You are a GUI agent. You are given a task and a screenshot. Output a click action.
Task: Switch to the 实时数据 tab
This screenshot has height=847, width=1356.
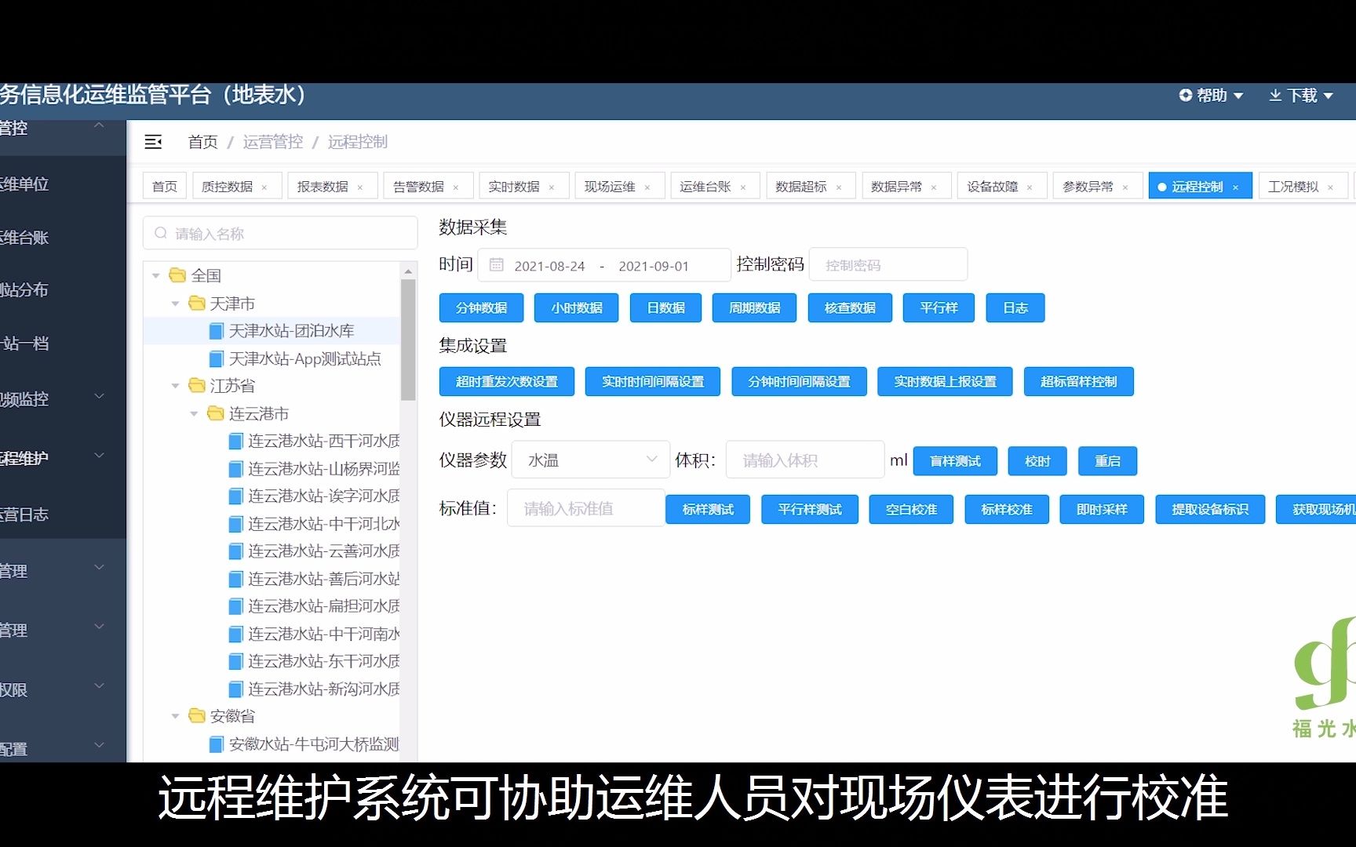pyautogui.click(x=513, y=187)
